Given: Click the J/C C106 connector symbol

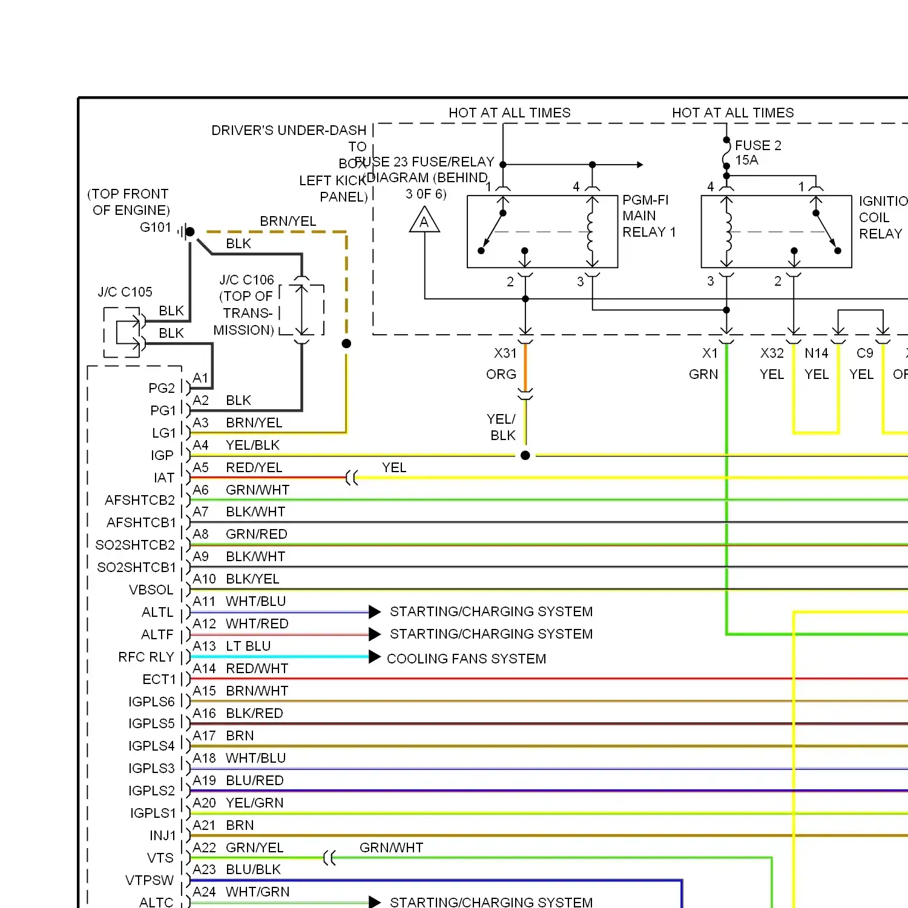Looking at the screenshot, I should (x=301, y=309).
